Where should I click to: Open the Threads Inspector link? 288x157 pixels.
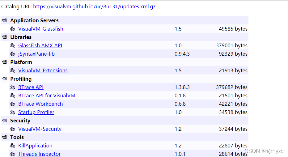coord(39,154)
